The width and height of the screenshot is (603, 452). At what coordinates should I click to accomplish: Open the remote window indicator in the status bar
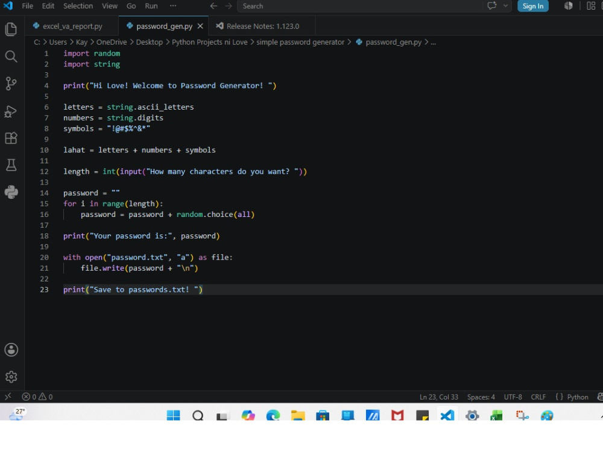point(8,397)
